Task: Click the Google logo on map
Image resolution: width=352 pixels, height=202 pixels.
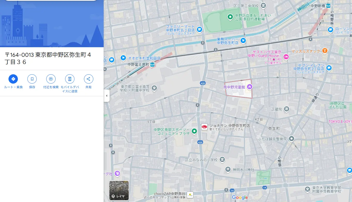Action: (x=240, y=198)
